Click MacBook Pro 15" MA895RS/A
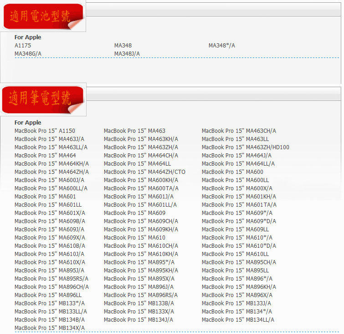The height and width of the screenshot is (334, 344). 51,278
